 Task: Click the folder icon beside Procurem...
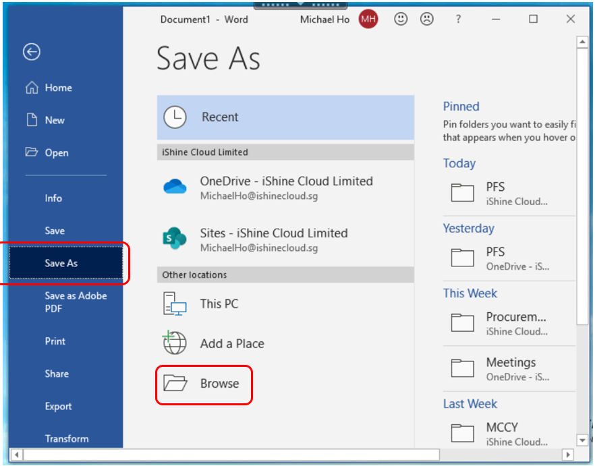point(463,322)
